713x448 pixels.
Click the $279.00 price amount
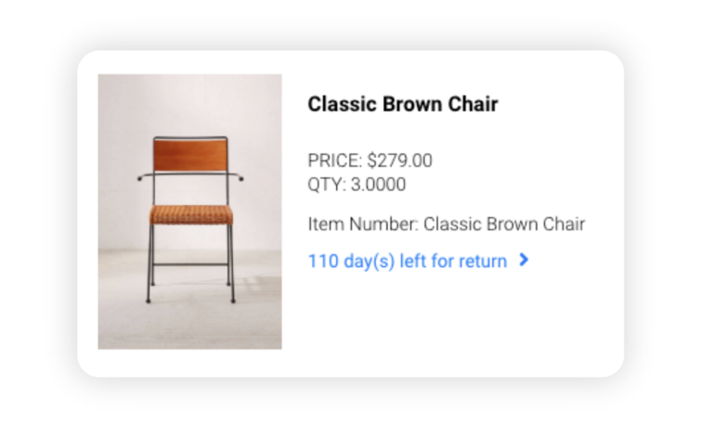[400, 160]
